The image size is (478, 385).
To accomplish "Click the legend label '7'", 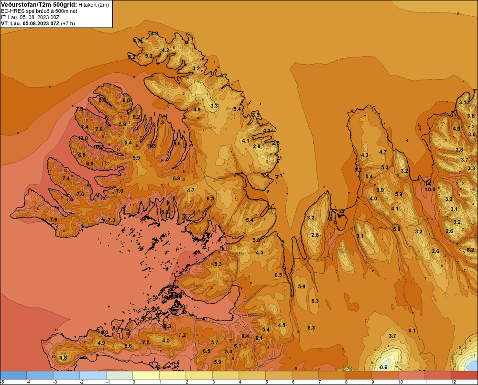I will click(x=320, y=382).
